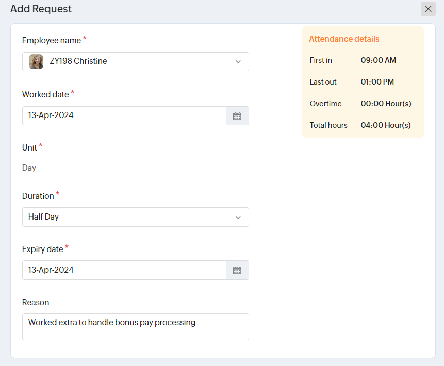The height and width of the screenshot is (366, 444).
Task: Focus the Worked date text field
Action: coord(124,115)
